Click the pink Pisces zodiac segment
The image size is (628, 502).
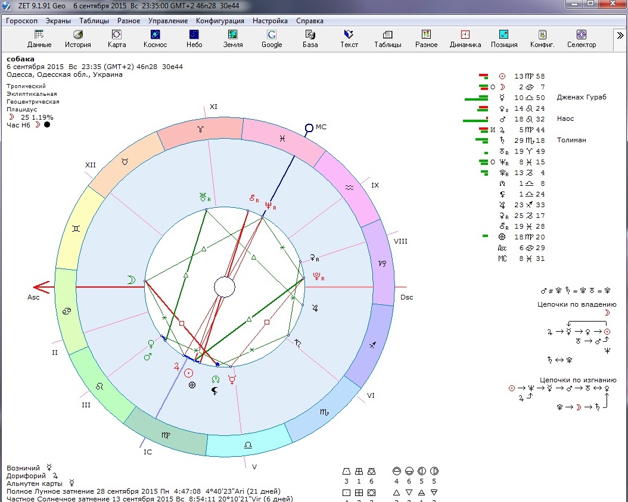click(282, 138)
